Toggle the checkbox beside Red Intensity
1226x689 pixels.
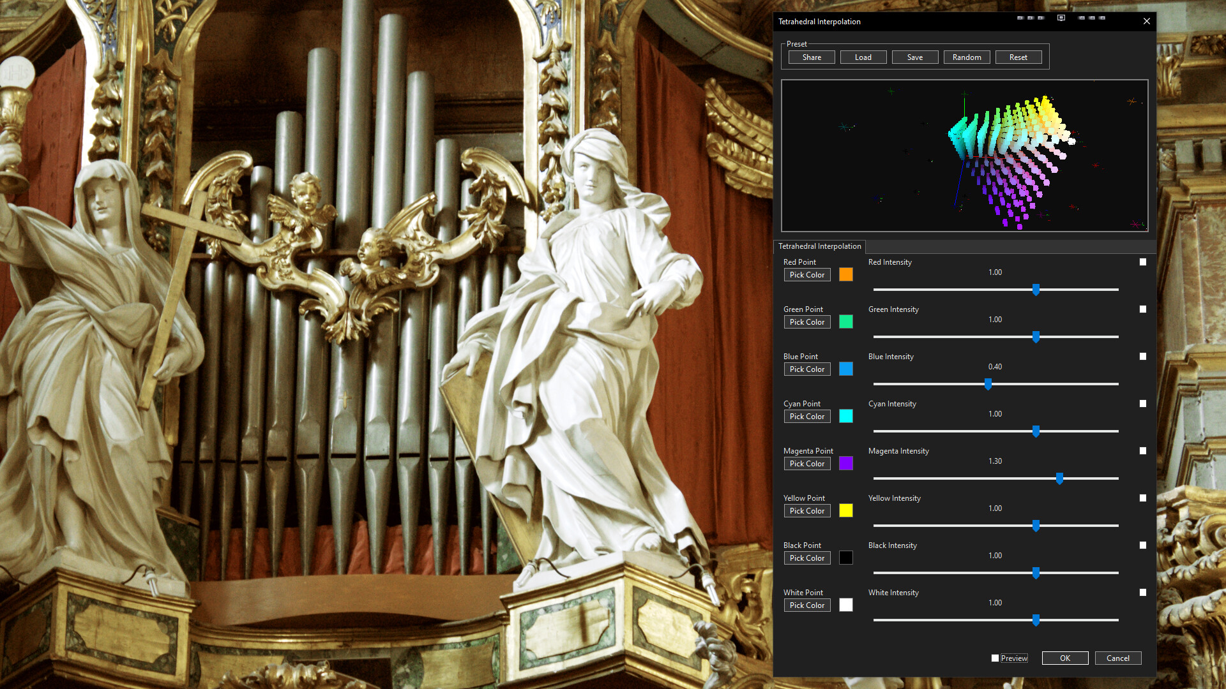pyautogui.click(x=1143, y=262)
